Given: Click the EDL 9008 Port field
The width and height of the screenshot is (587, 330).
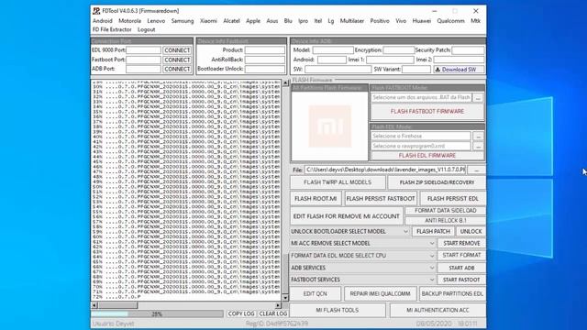Looking at the screenshot, I should click(x=143, y=50).
